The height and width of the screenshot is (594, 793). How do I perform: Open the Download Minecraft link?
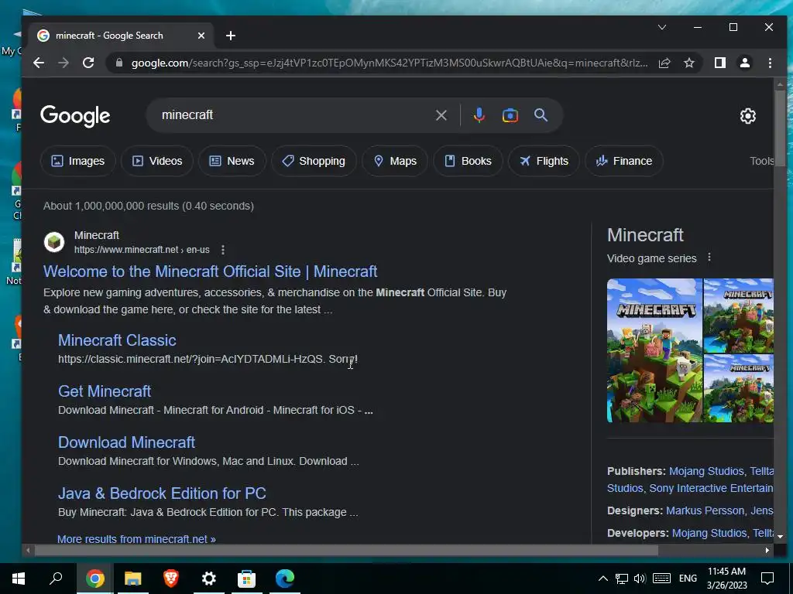(x=126, y=442)
